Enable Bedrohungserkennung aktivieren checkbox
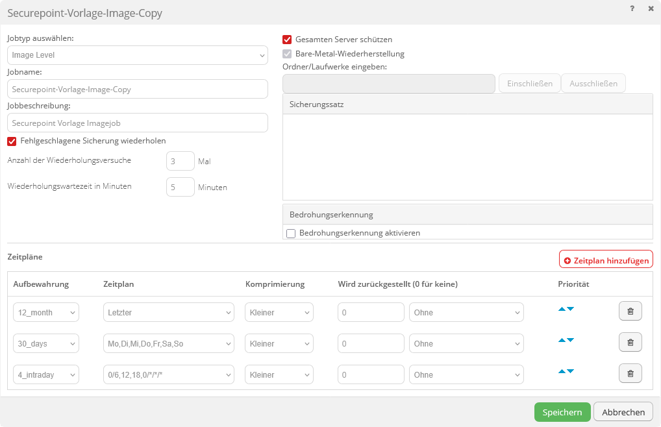This screenshot has height=427, width=661. tap(291, 233)
